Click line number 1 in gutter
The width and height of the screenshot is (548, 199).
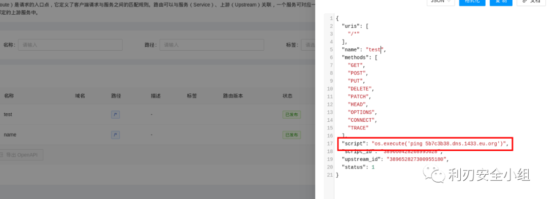(x=331, y=18)
